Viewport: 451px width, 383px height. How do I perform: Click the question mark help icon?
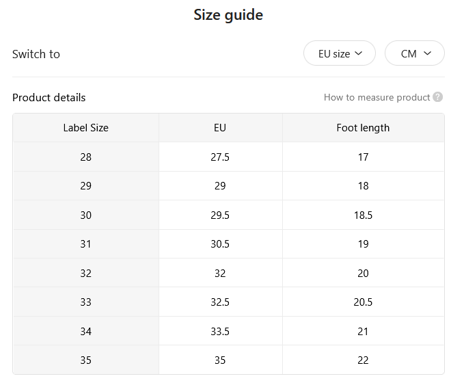[438, 97]
